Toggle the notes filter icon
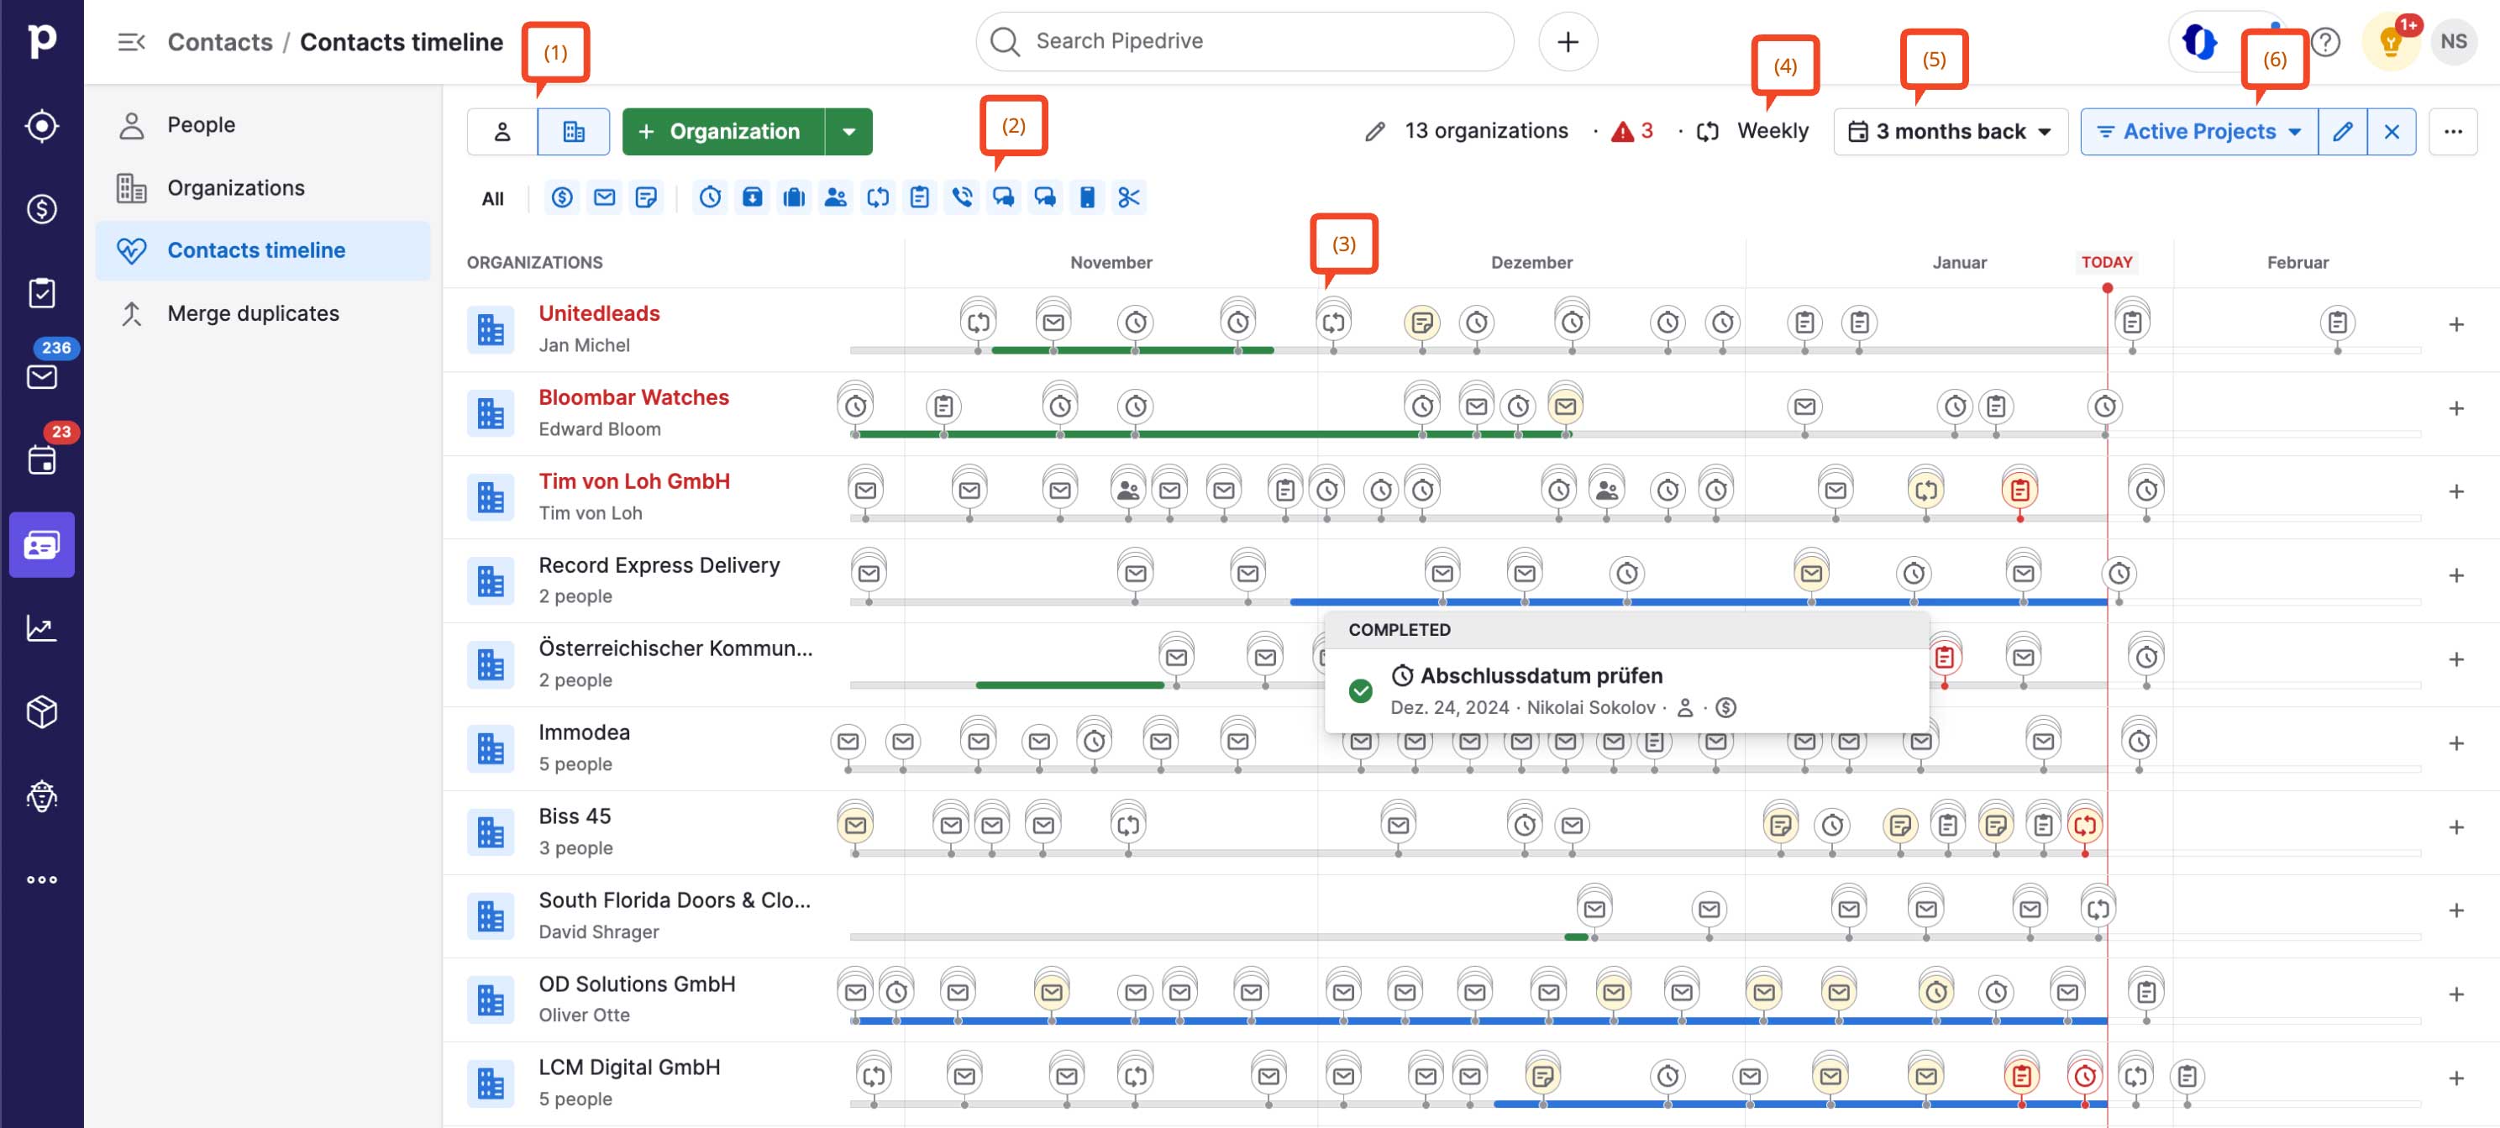 pyautogui.click(x=645, y=198)
